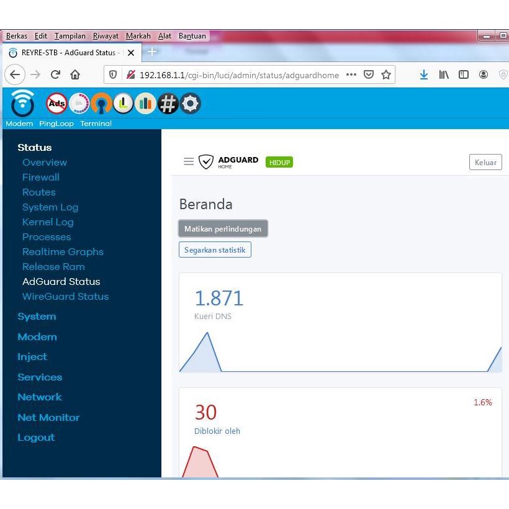
Task: Open a new browser tab
Action: [152, 52]
